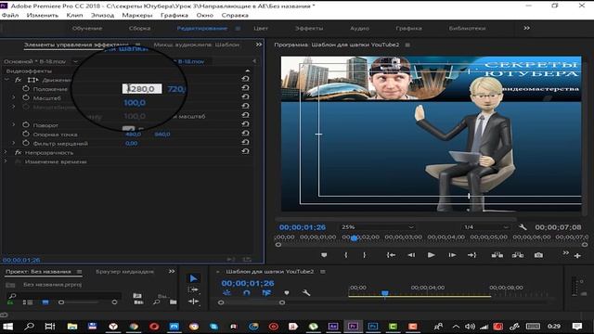594x334 pixels.
Task: Open the Справка menu
Action: click(x=235, y=15)
